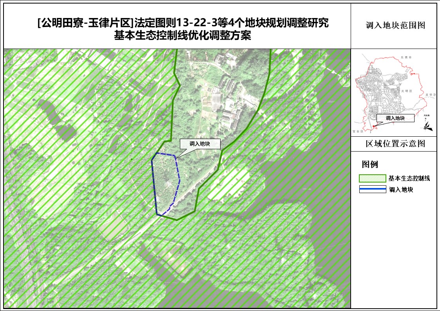This screenshot has width=440, height=311.
Task: Click the red location dot on inset map
Action: (x=374, y=126)
